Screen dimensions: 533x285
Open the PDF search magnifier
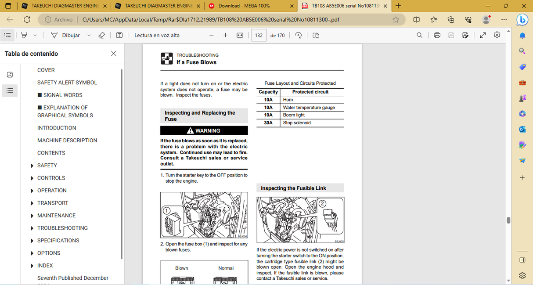point(419,35)
